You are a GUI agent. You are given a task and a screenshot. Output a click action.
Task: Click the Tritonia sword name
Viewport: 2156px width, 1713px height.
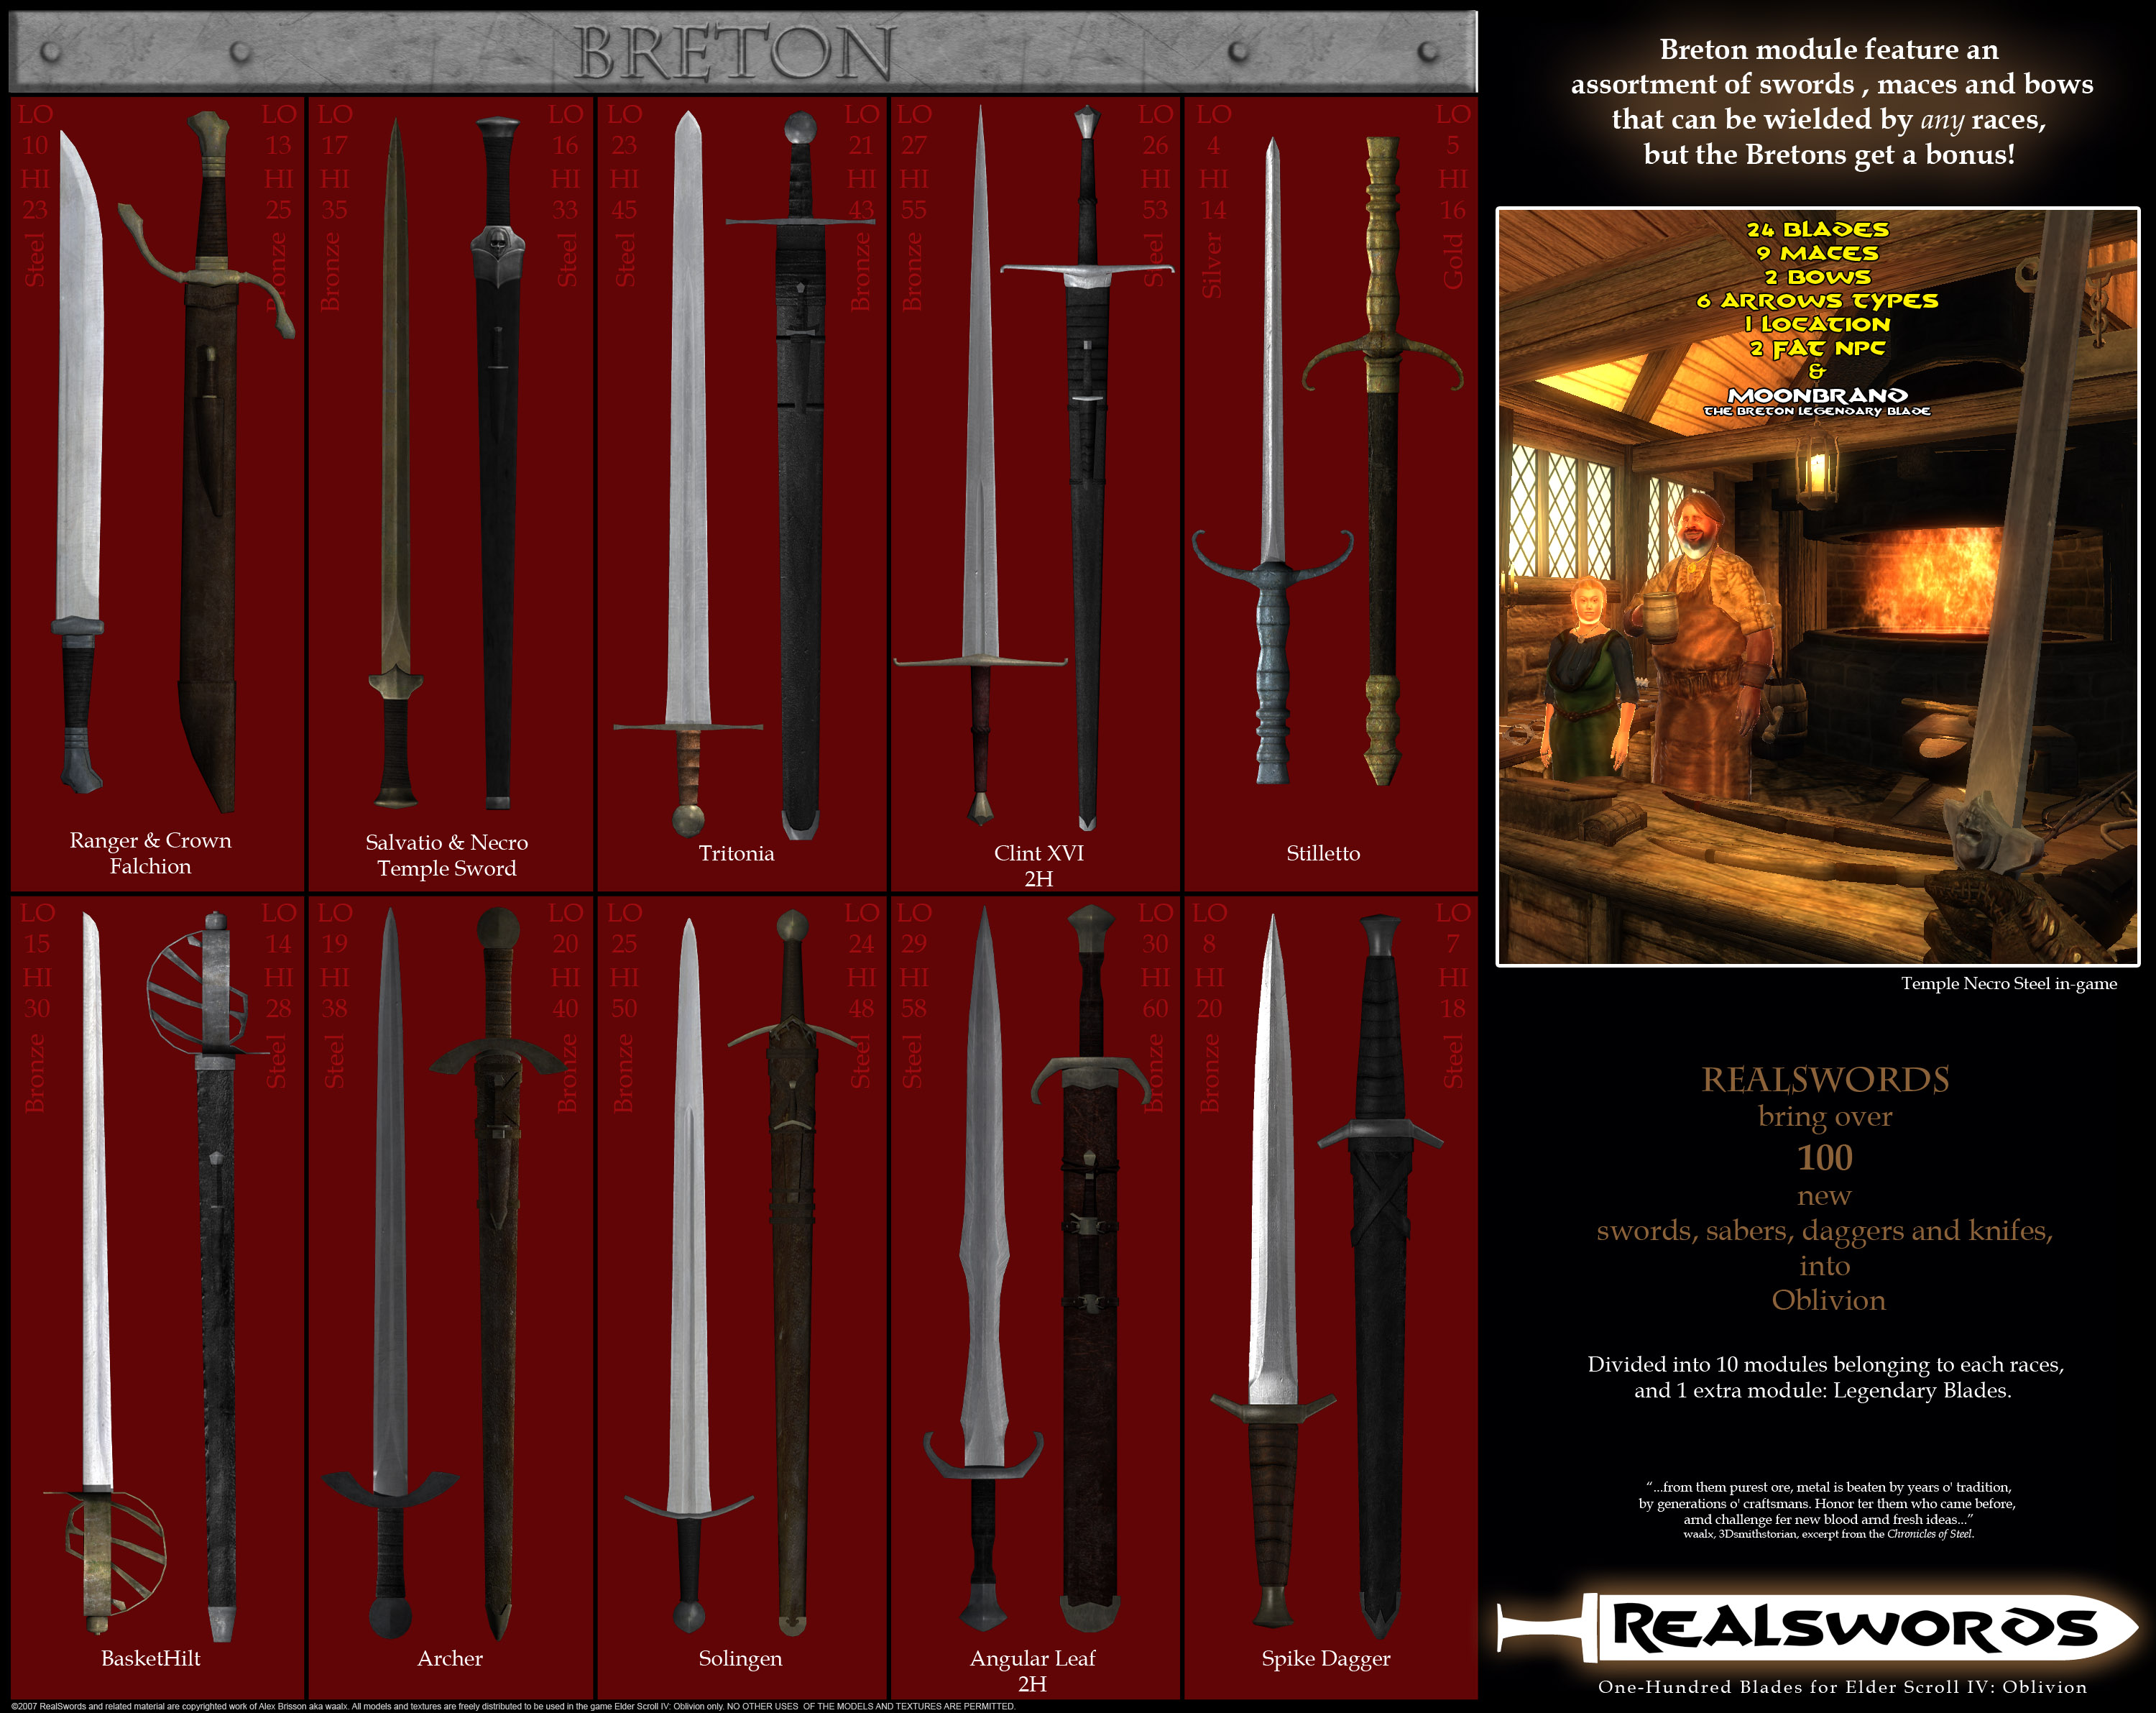coord(736,853)
